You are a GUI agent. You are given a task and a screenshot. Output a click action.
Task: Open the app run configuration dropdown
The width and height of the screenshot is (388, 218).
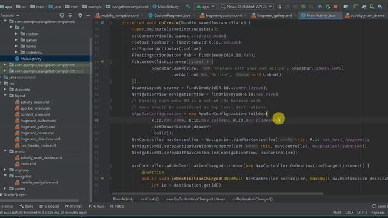tap(206, 7)
